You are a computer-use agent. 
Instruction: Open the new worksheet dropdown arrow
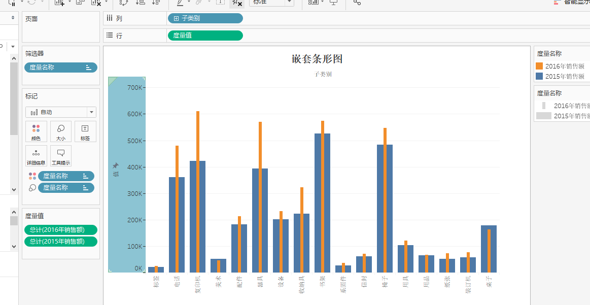coord(70,2)
